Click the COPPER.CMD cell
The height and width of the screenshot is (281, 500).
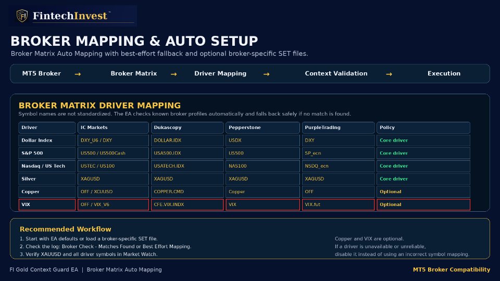click(187, 192)
